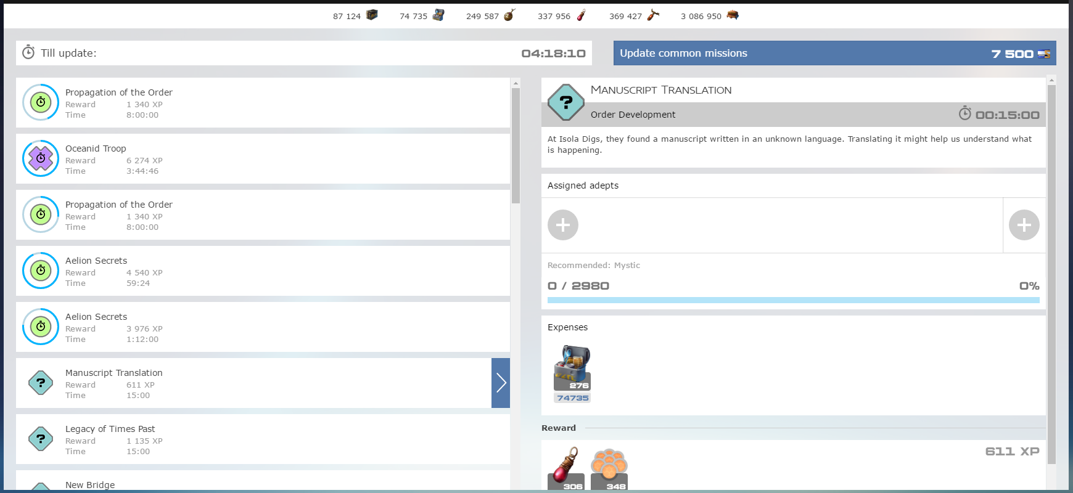Select the New Bridge mission
Screen dimensions: 1073x493
[x=263, y=481]
